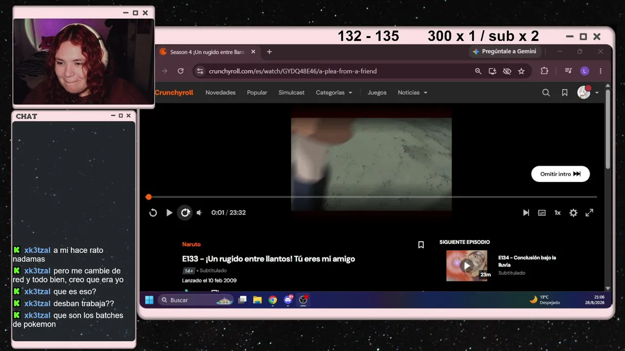Expand the Categorías dropdown
625x351 pixels.
pos(334,93)
